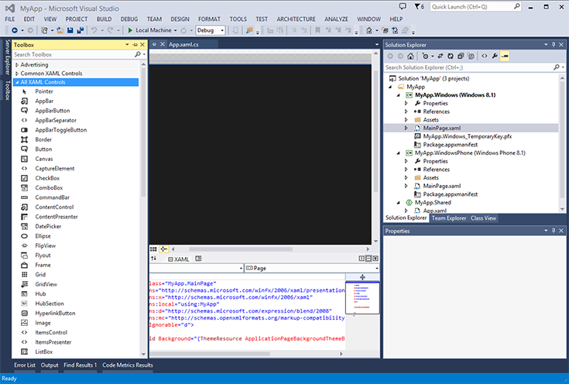Switch to Class View tab
569x384 pixels.
pyautogui.click(x=483, y=218)
